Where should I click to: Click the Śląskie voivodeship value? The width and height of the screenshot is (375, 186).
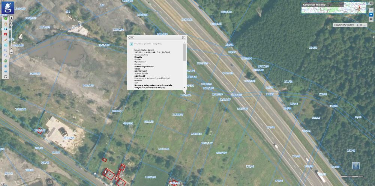(x=138, y=57)
